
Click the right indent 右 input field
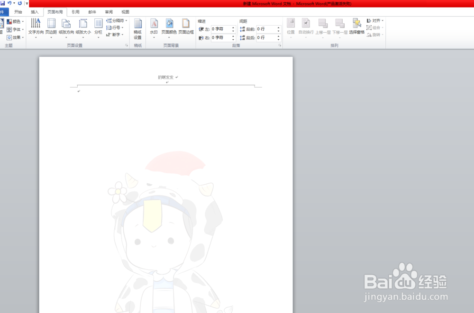tap(221, 37)
